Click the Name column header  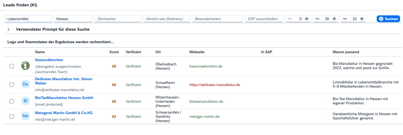tap(40, 52)
